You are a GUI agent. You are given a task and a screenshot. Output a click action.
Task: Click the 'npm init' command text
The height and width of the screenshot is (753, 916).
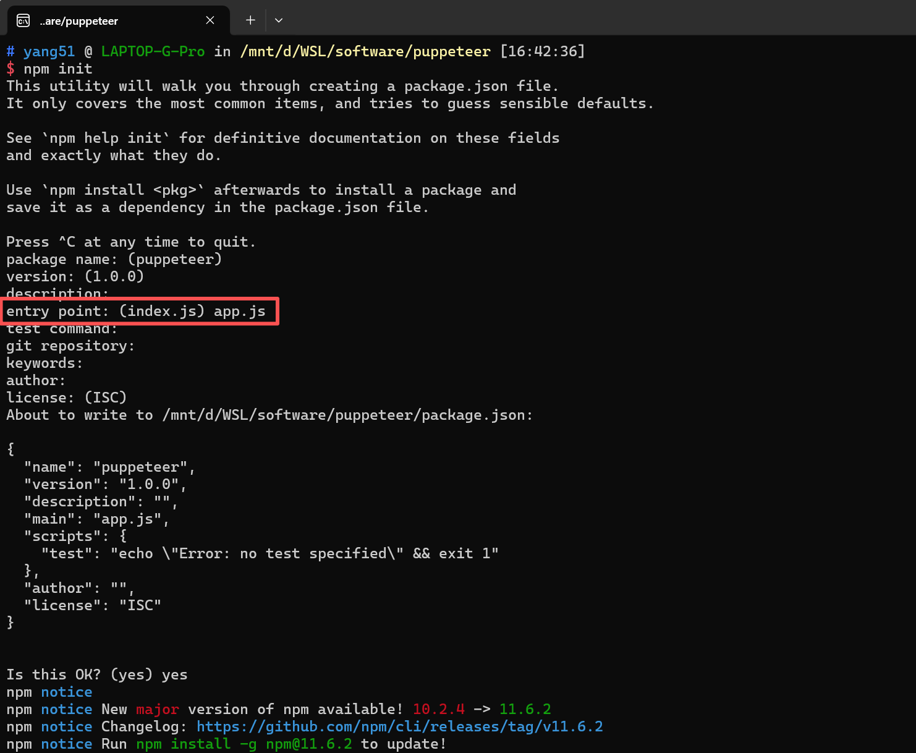coord(58,69)
